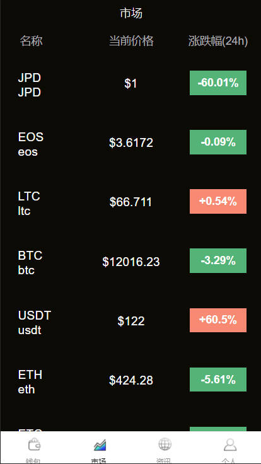261x464 pixels.
Task: Open the ETH coin name
Action: click(30, 382)
